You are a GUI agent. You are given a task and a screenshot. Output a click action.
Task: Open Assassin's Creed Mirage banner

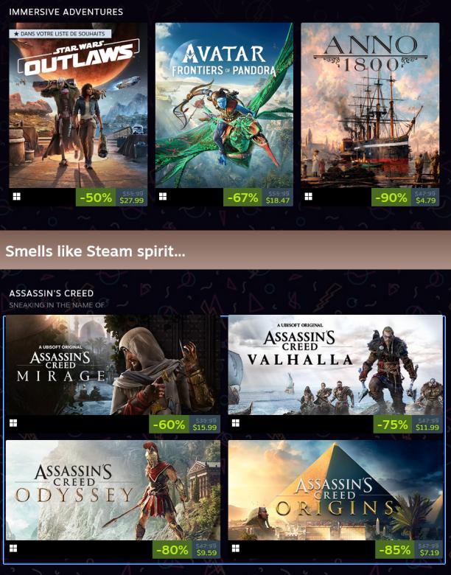click(113, 365)
